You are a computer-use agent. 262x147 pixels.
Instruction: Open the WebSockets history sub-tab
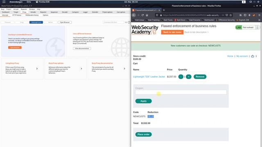[32, 15]
